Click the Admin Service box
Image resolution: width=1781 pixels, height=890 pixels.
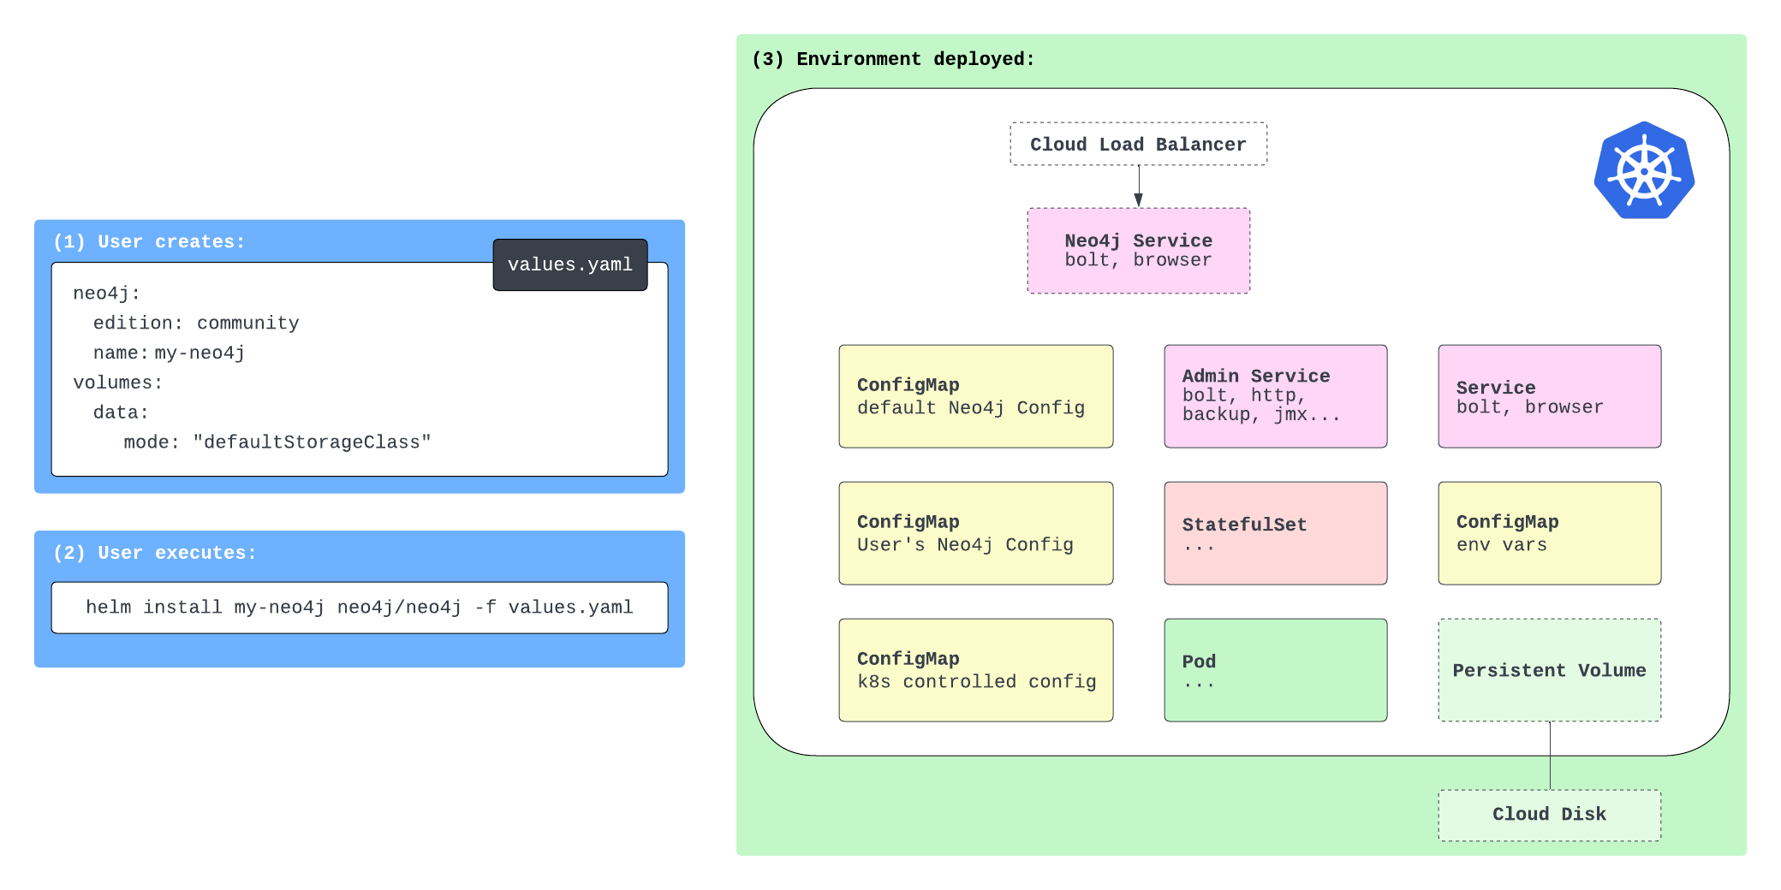[x=1275, y=396]
